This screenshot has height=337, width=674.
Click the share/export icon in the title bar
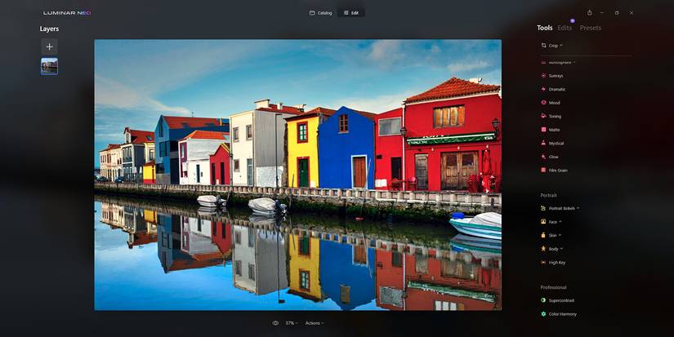(589, 12)
